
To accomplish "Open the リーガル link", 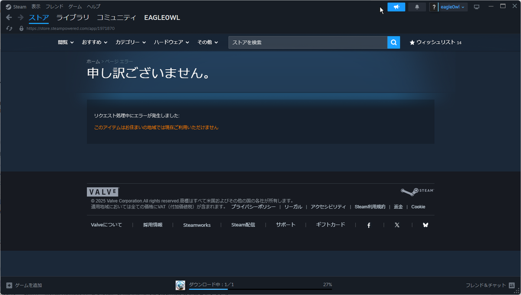I will pyautogui.click(x=293, y=207).
